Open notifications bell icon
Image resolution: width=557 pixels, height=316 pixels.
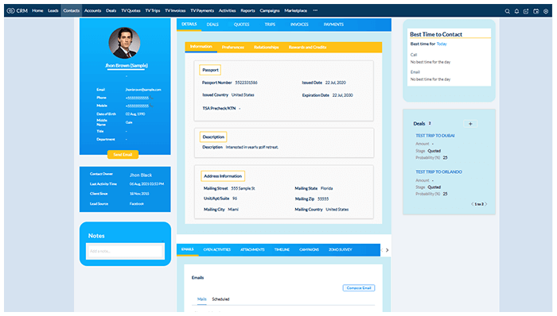click(517, 11)
